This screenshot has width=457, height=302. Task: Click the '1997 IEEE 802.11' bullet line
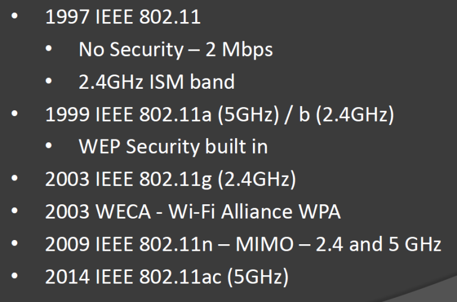(123, 17)
